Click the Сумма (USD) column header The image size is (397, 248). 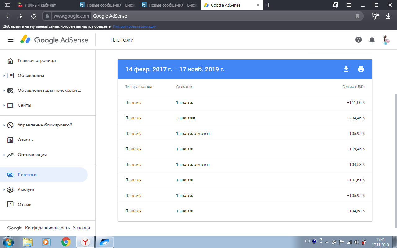point(354,87)
